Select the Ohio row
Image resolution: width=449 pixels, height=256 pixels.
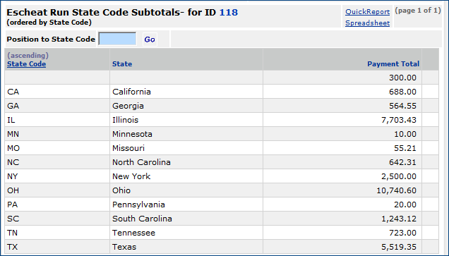(x=222, y=190)
